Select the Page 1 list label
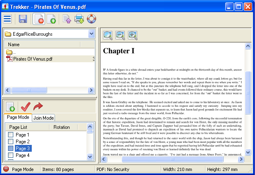The image size is (255, 175). coord(23,135)
